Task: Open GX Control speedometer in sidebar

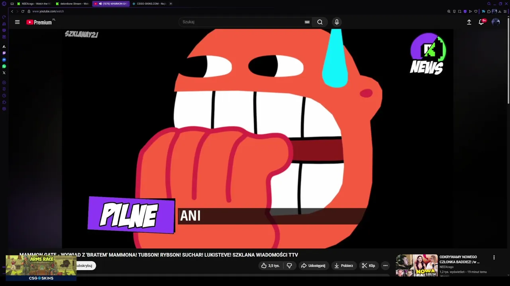Action: [4, 17]
